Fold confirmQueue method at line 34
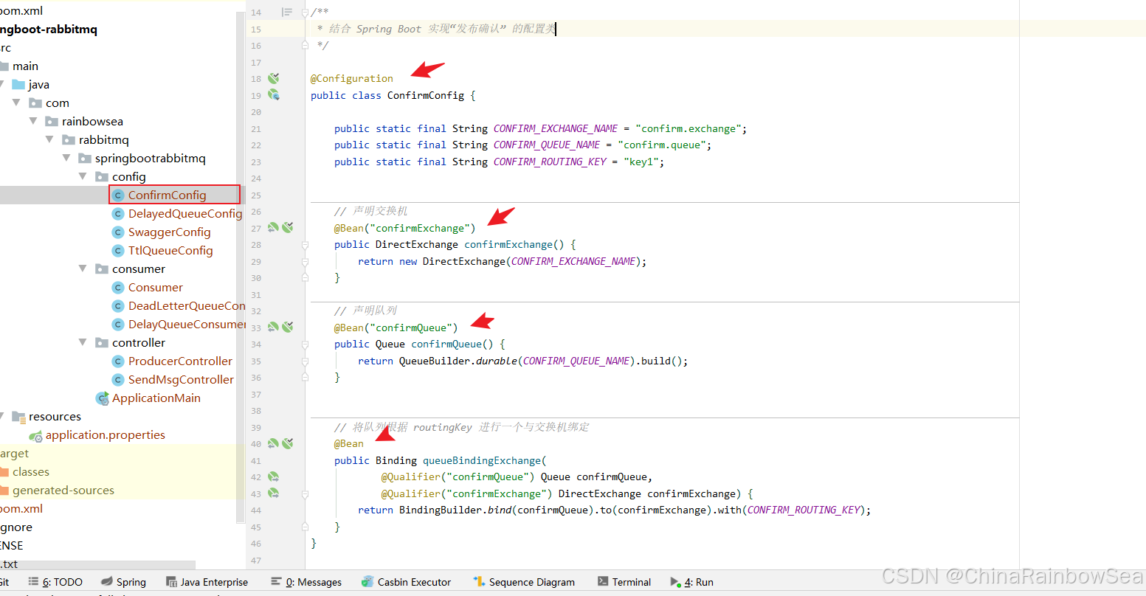1146x596 pixels. [x=305, y=344]
